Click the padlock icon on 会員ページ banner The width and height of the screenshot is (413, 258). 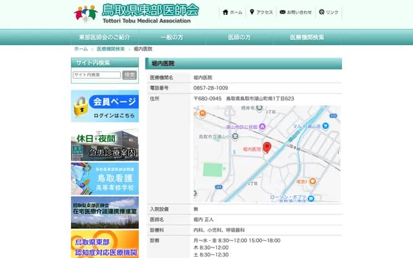click(81, 106)
